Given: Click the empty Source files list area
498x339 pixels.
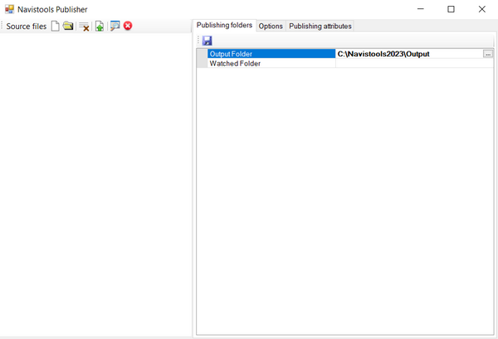Looking at the screenshot, I should [x=95, y=183].
